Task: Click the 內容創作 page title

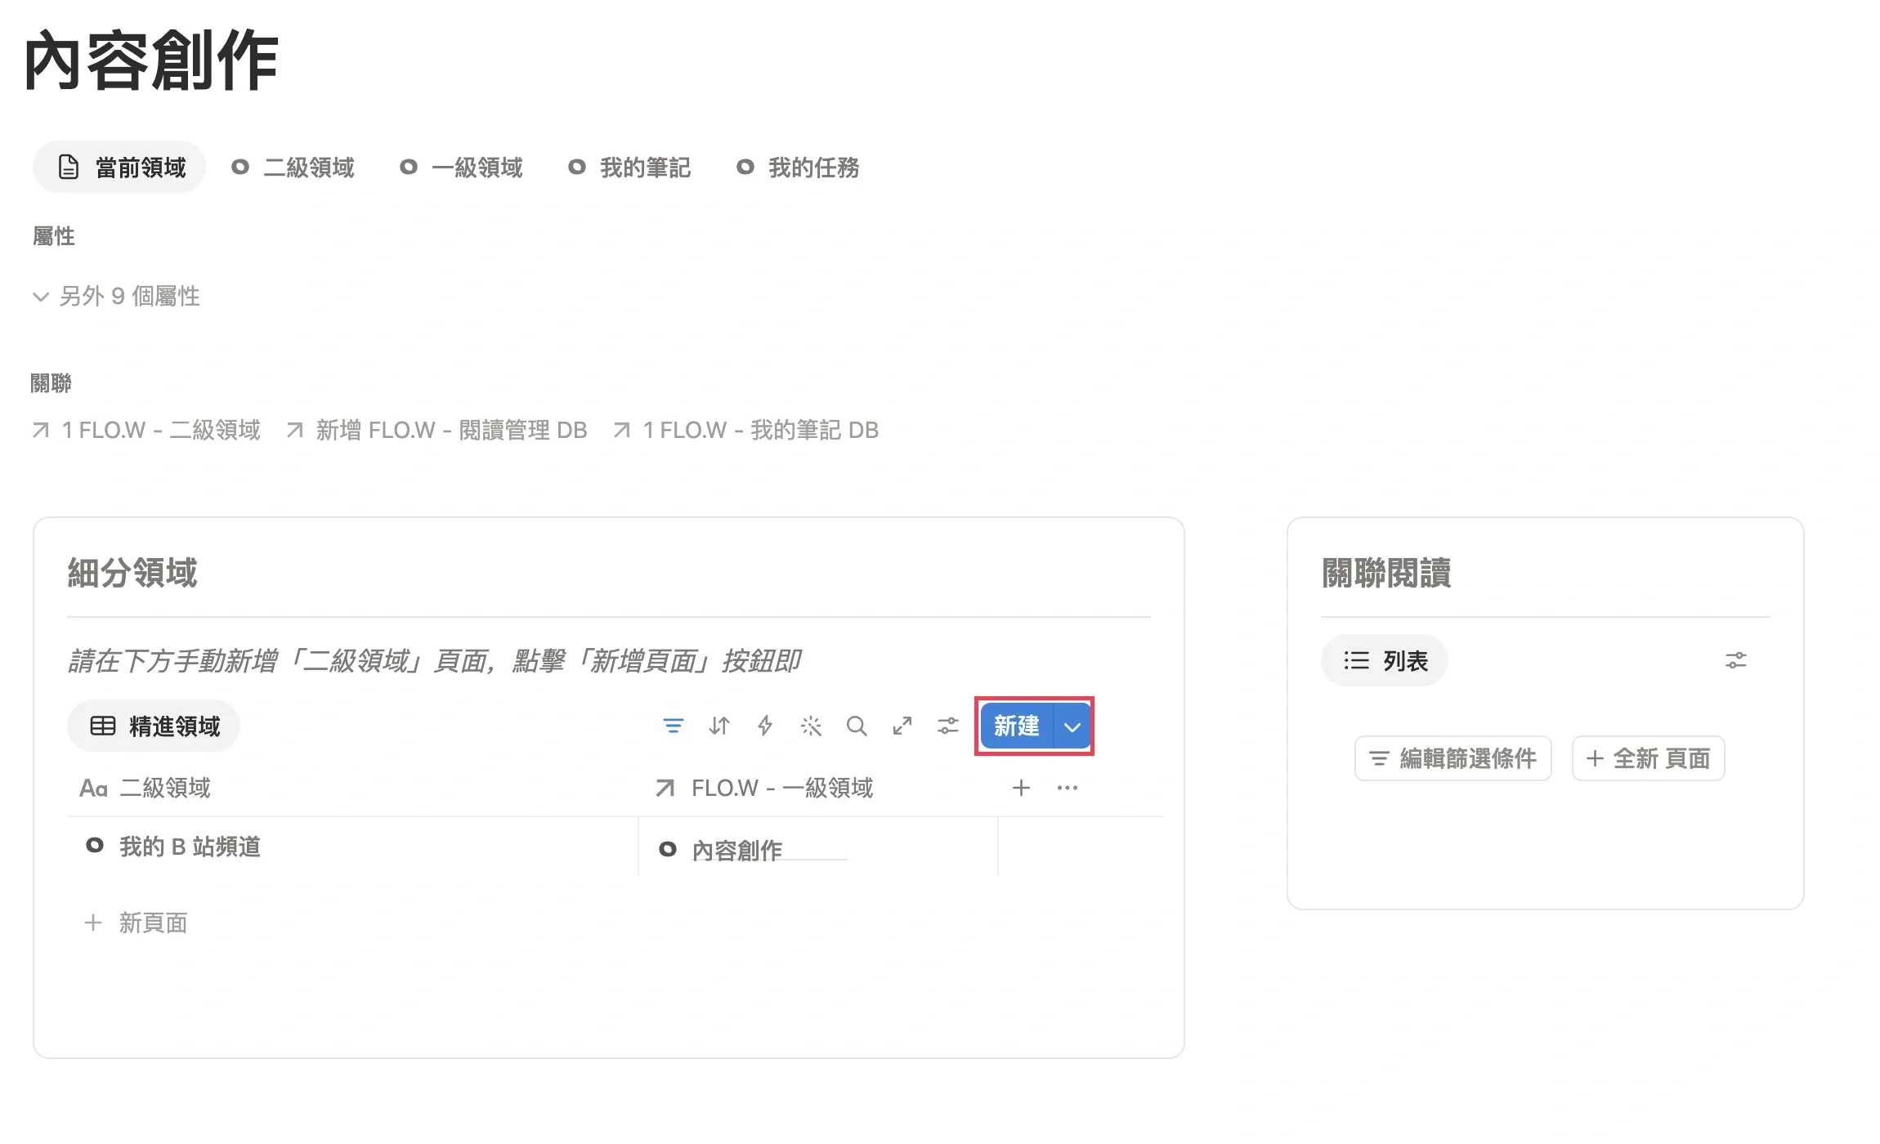Action: (151, 60)
